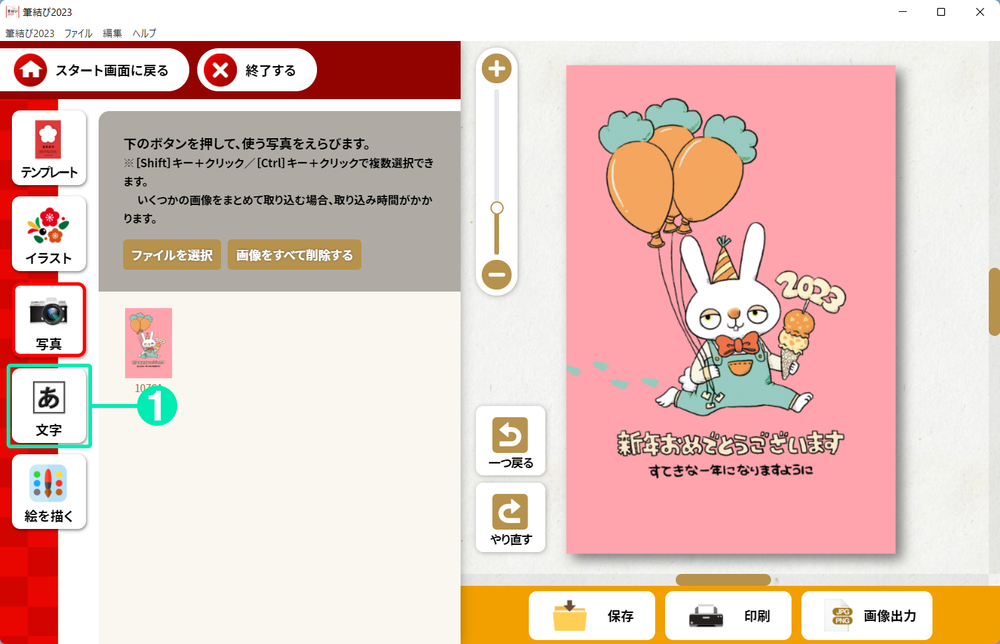Open the イラスト illustration panel
The height and width of the screenshot is (644, 1000).
(x=49, y=233)
